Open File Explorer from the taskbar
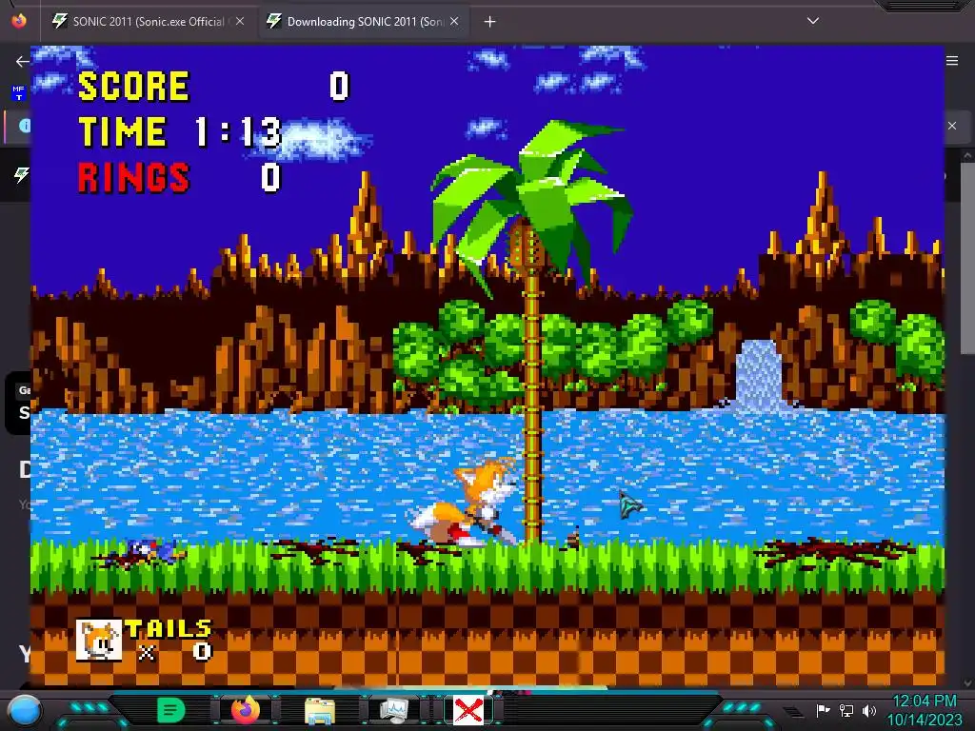 pos(320,710)
